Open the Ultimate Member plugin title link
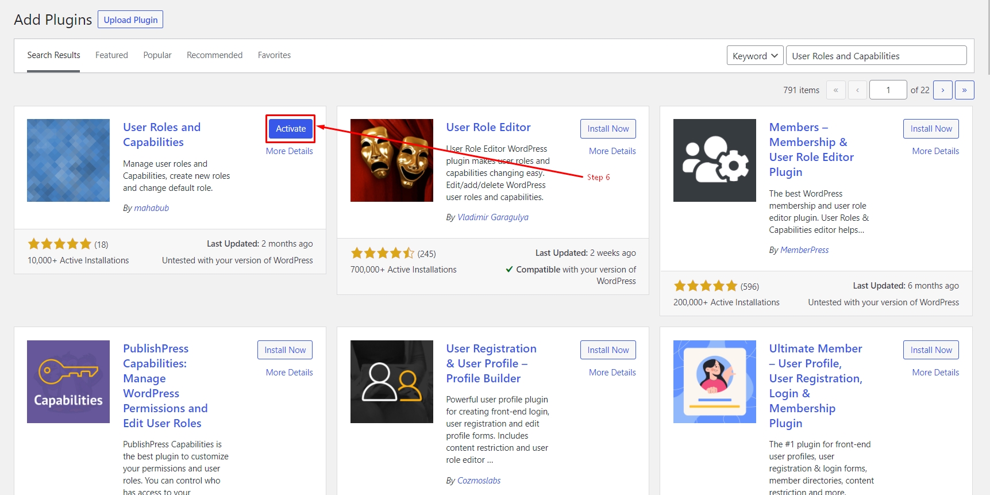Screen dimensions: 990x495 tap(816, 386)
